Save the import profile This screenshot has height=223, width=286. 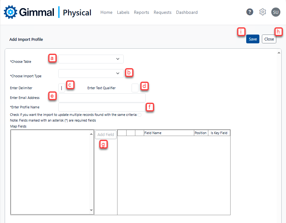[252, 39]
